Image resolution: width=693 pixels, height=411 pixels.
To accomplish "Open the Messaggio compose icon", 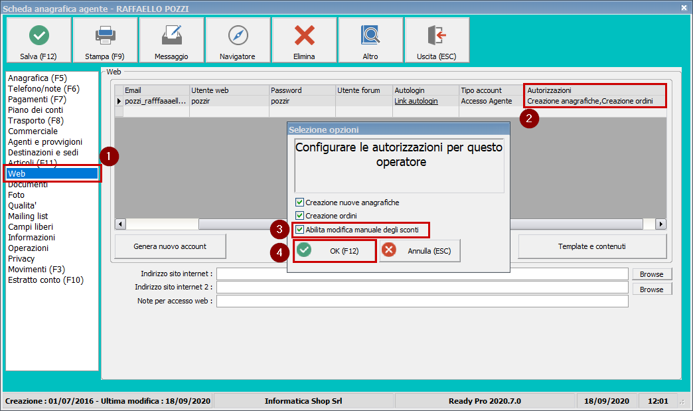I will [171, 35].
